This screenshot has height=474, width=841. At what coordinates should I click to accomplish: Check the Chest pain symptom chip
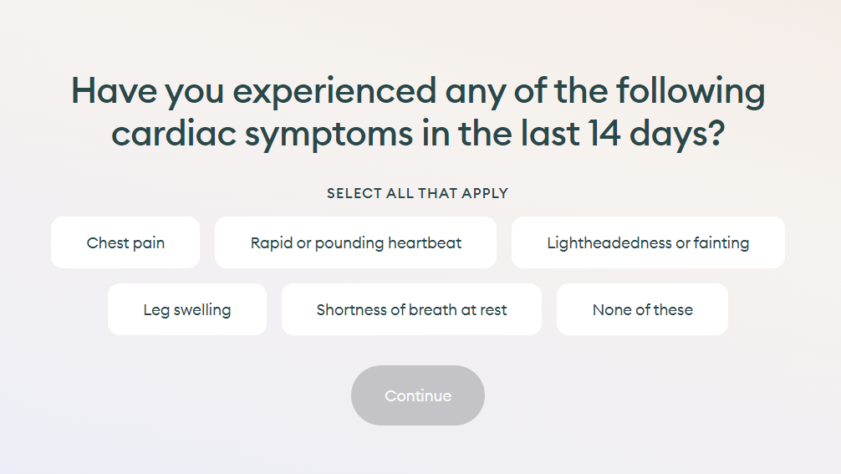click(x=125, y=243)
